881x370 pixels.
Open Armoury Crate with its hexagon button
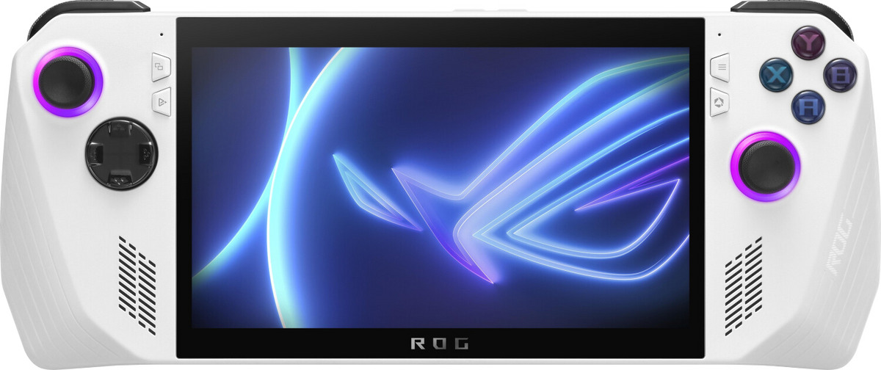tap(719, 101)
